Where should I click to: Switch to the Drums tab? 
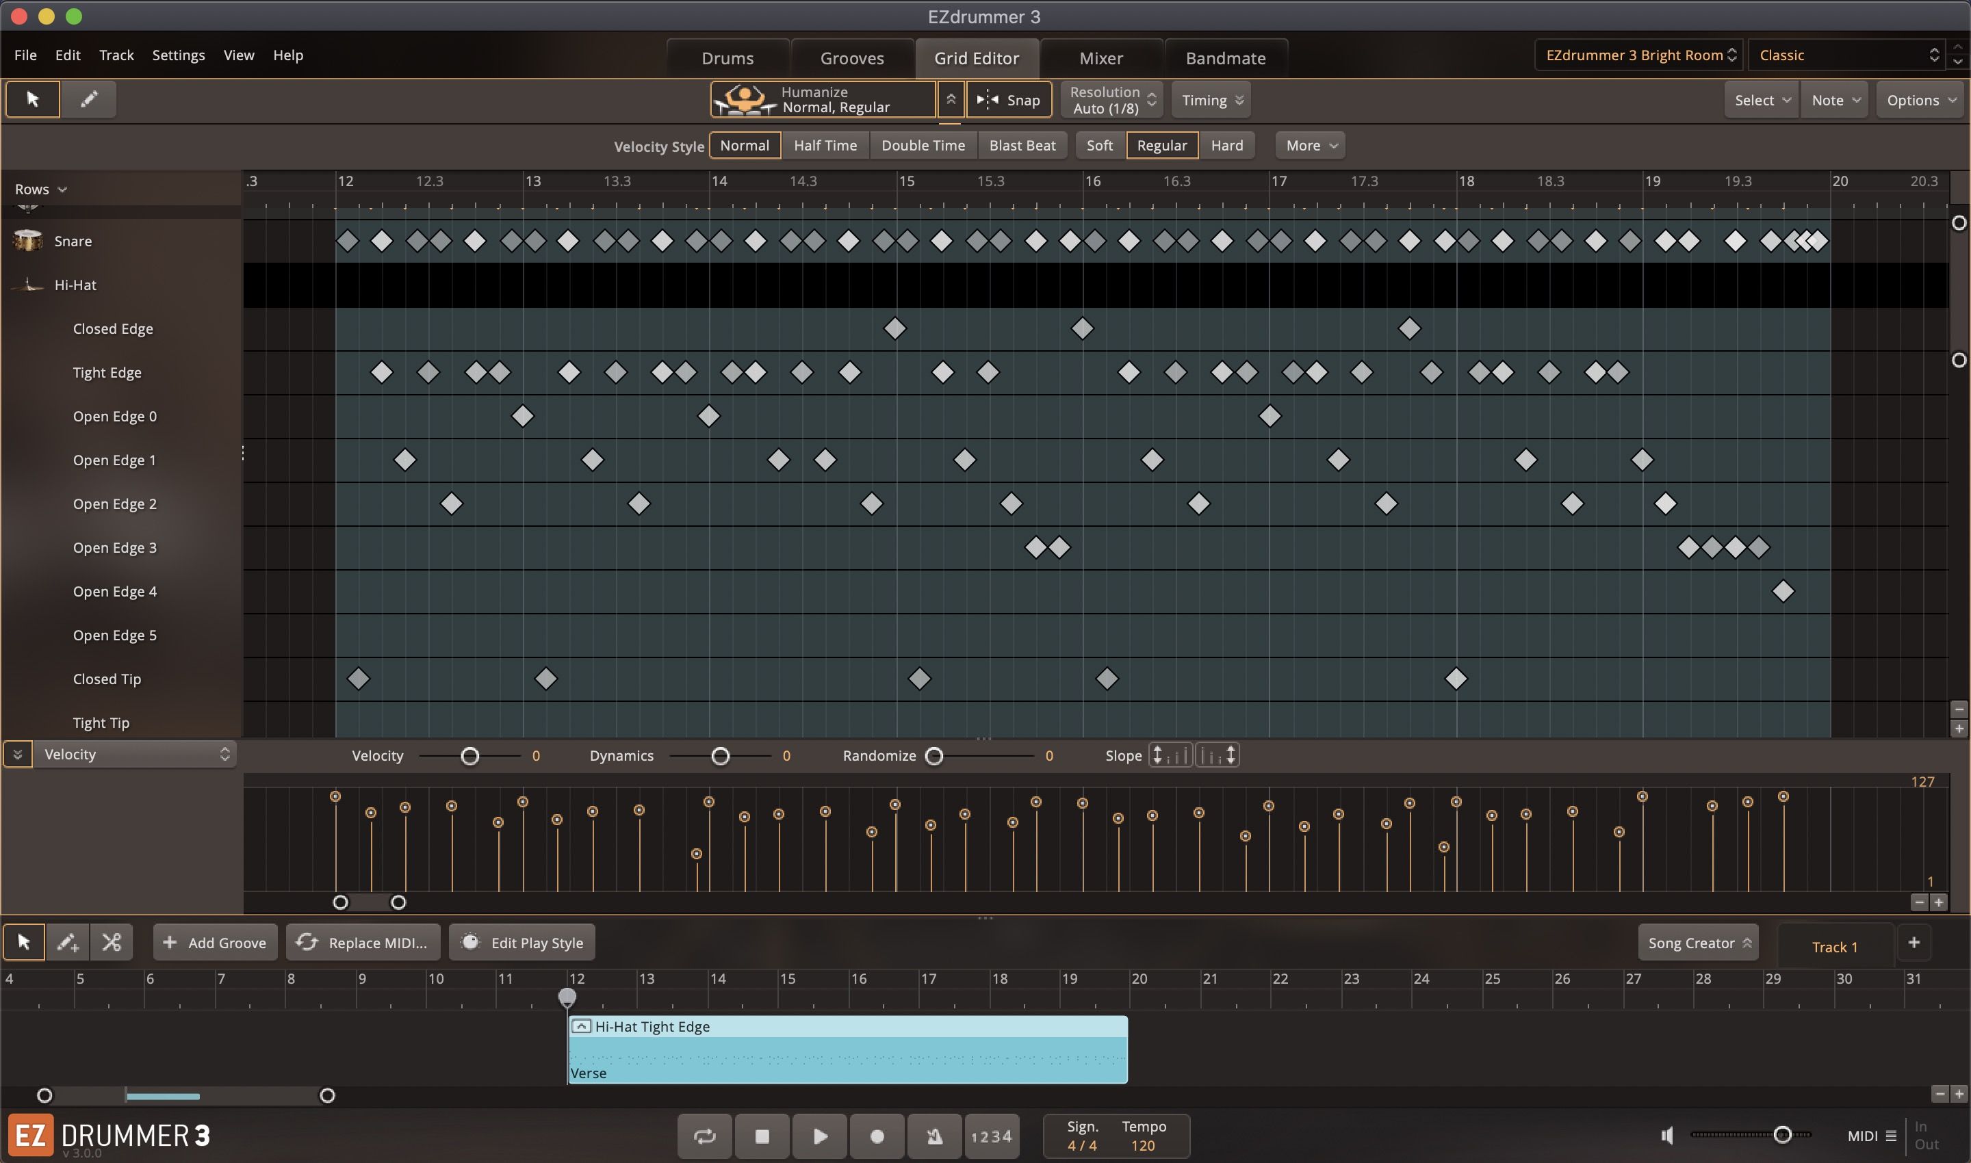click(x=727, y=58)
